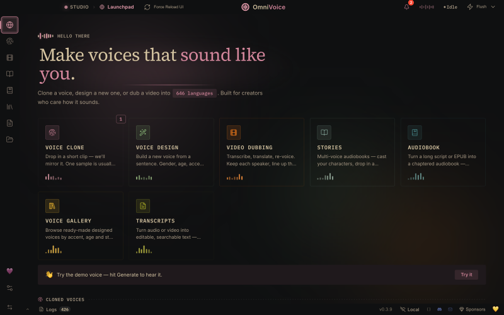Open the folder icon in sidebar
Viewport: 504px width, 315px height.
tap(9, 139)
